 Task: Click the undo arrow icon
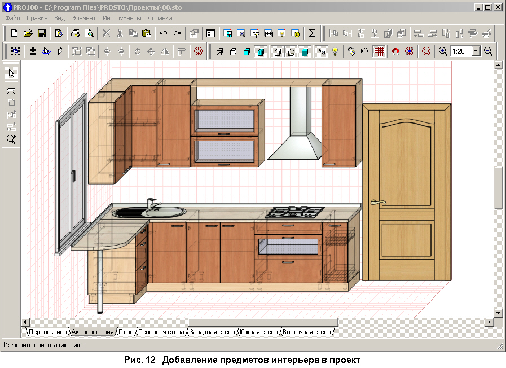click(x=164, y=33)
